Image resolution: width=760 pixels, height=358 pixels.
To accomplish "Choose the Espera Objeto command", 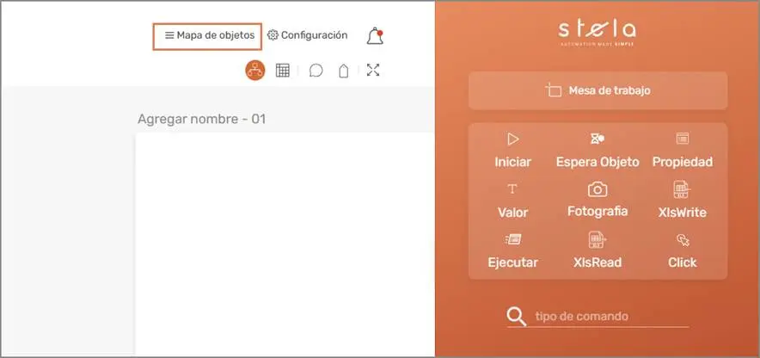I will pos(598,150).
